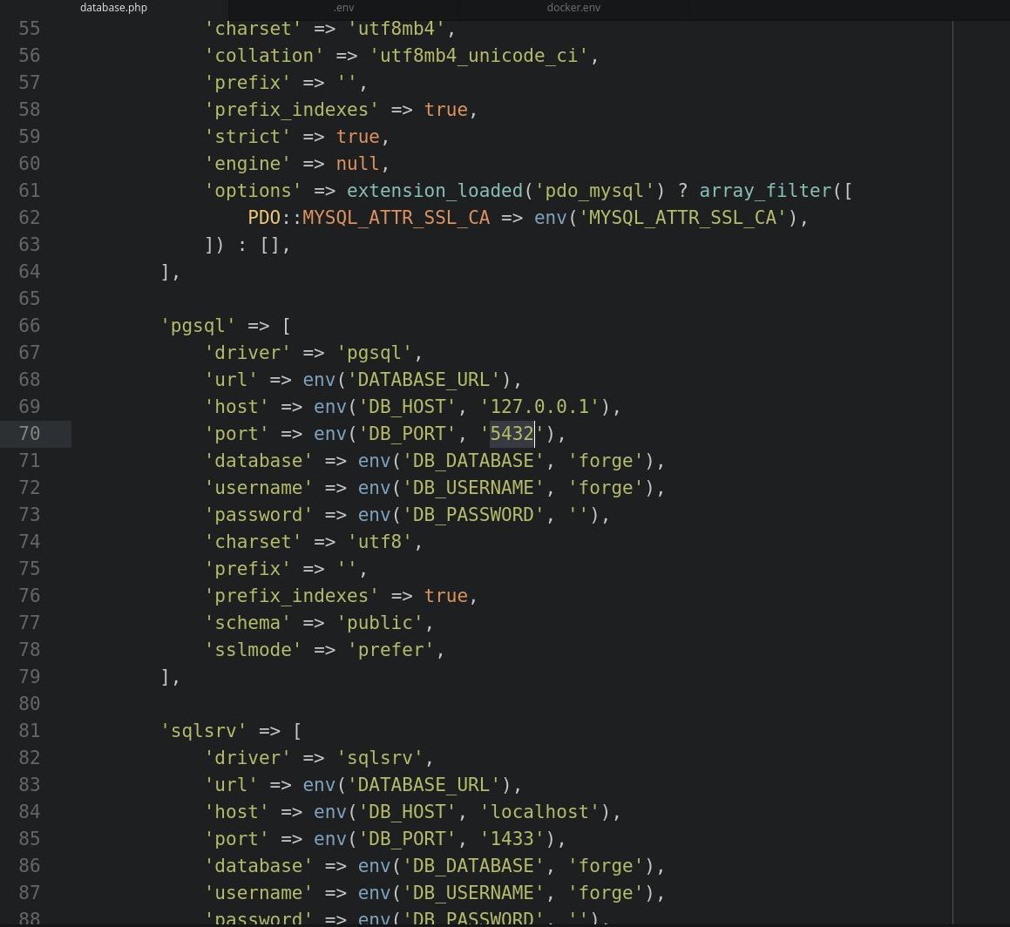The height and width of the screenshot is (927, 1010).
Task: Click 'DB_HOST' string on line 69
Action: pyautogui.click(x=407, y=407)
